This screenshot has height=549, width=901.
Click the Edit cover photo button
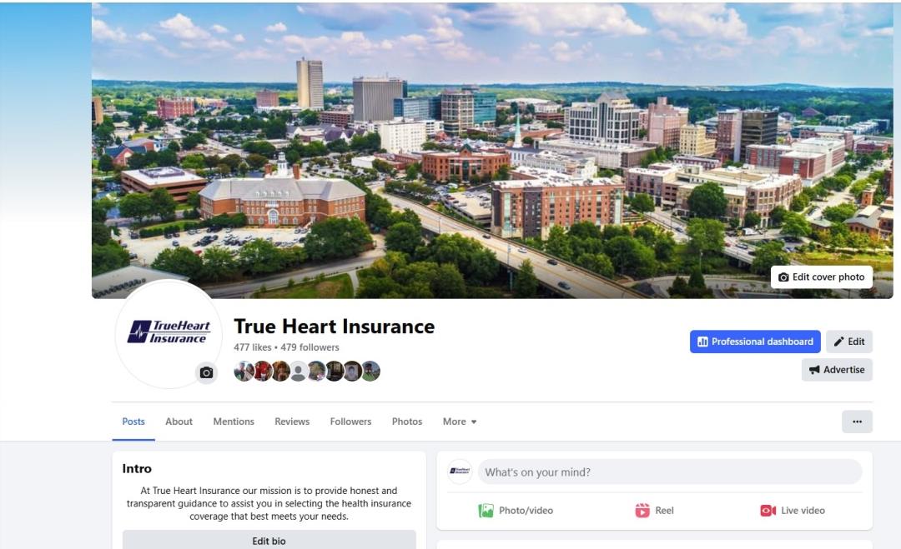point(821,277)
